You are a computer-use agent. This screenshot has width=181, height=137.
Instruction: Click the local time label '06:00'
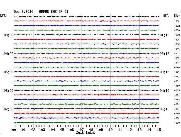9,91
